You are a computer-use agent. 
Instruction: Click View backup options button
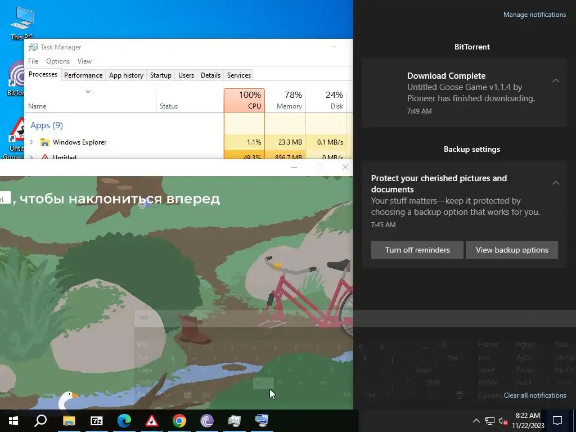tap(512, 250)
